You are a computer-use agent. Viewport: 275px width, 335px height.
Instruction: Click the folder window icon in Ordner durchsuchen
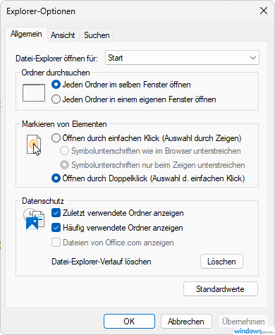click(x=34, y=93)
